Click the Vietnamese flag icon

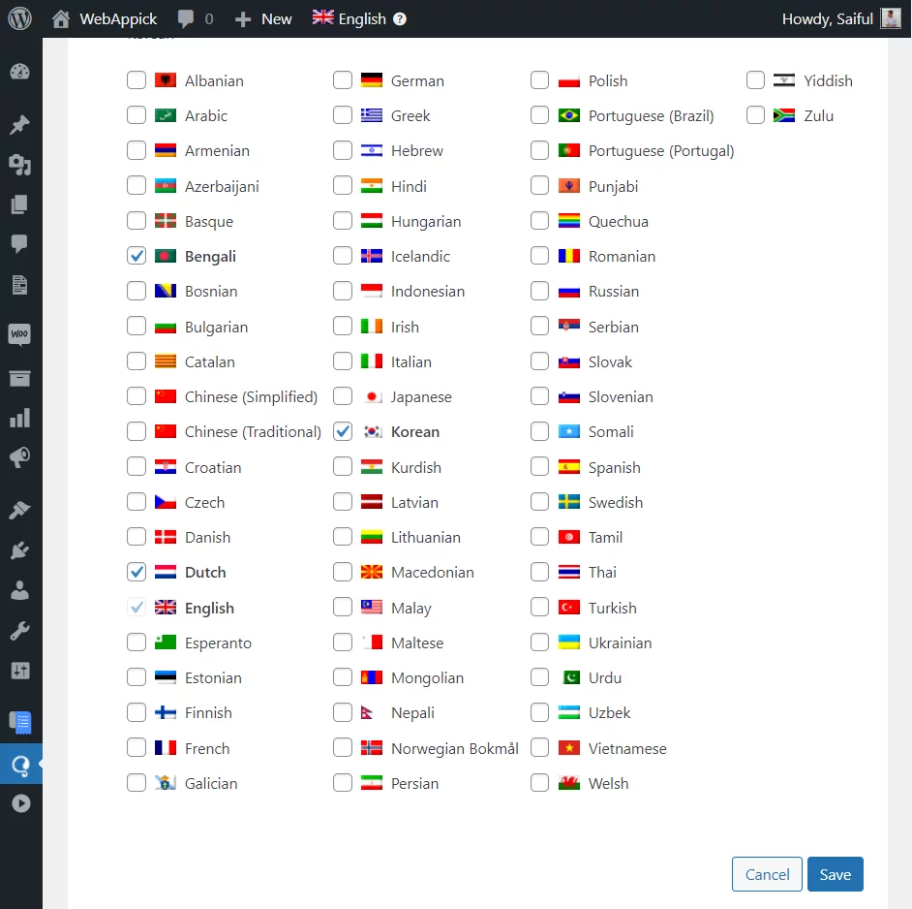[x=569, y=748]
